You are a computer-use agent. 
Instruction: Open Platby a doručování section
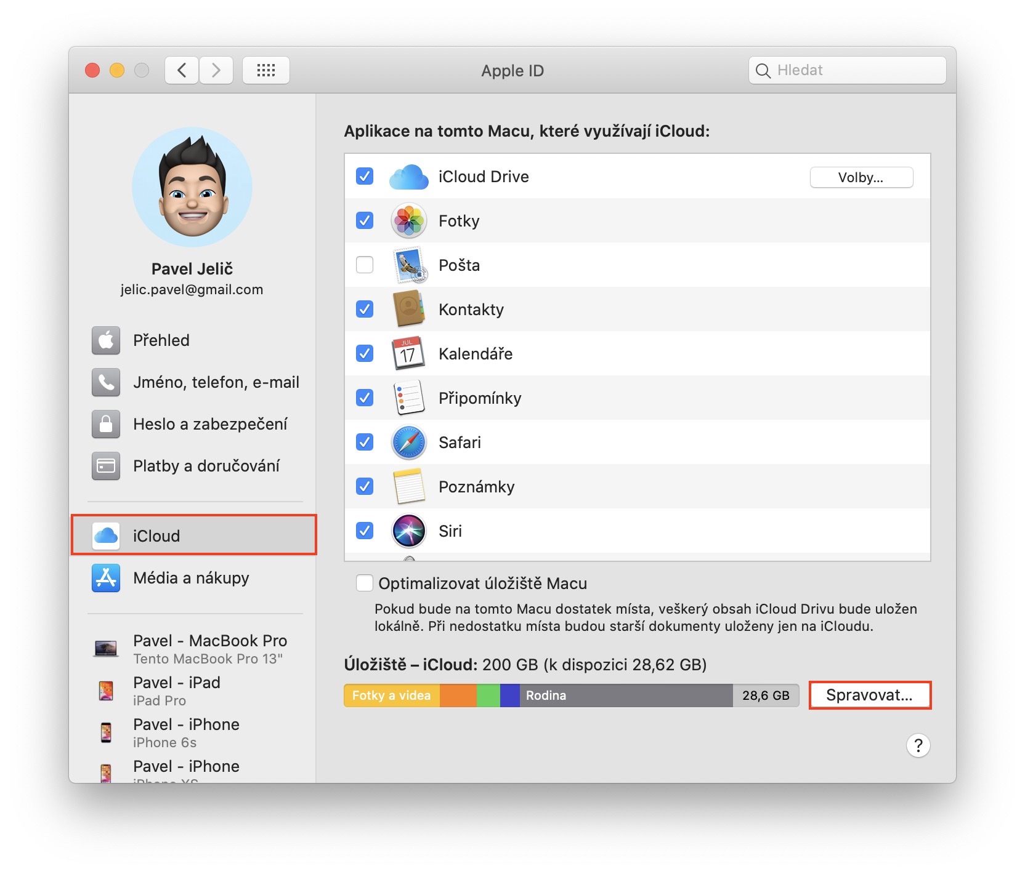(x=193, y=466)
